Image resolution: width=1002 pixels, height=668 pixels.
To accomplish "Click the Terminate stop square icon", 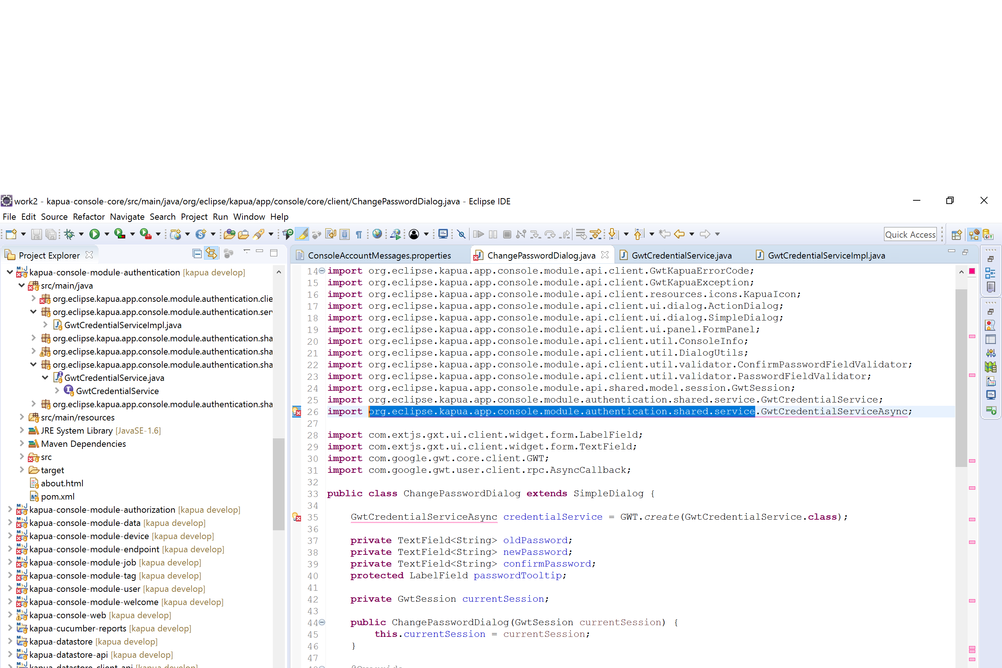I will point(507,234).
